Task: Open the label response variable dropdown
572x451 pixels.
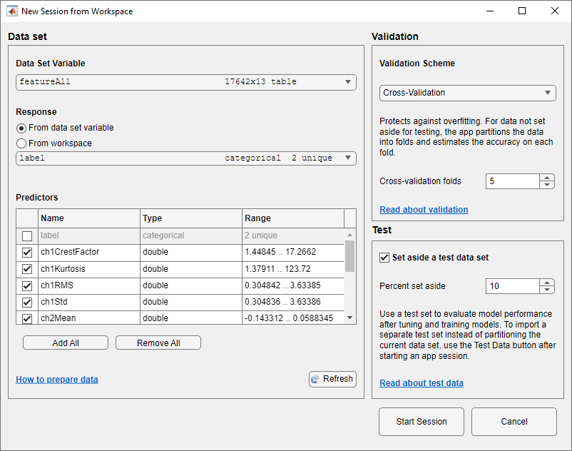Action: 347,158
